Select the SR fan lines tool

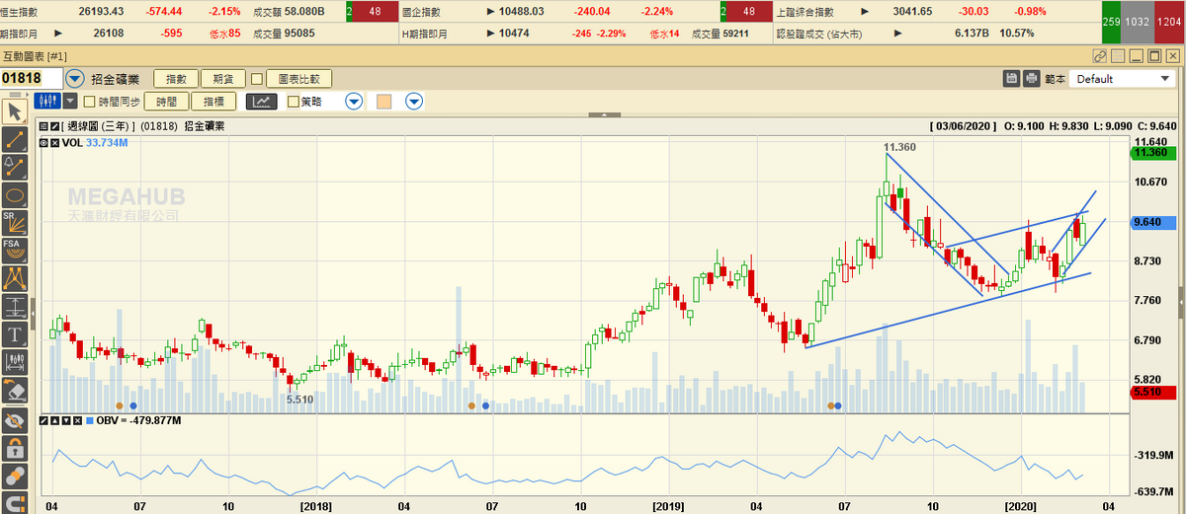coord(15,221)
